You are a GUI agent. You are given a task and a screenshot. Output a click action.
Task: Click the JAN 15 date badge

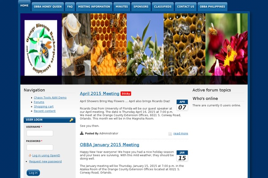coord(182,156)
